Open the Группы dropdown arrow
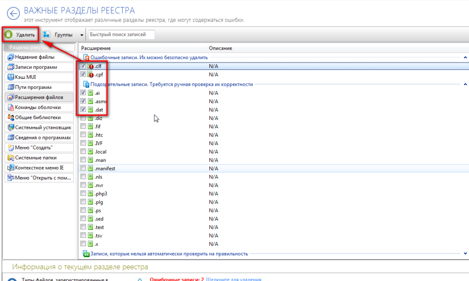Screen dimensions: 469x281 coord(82,35)
